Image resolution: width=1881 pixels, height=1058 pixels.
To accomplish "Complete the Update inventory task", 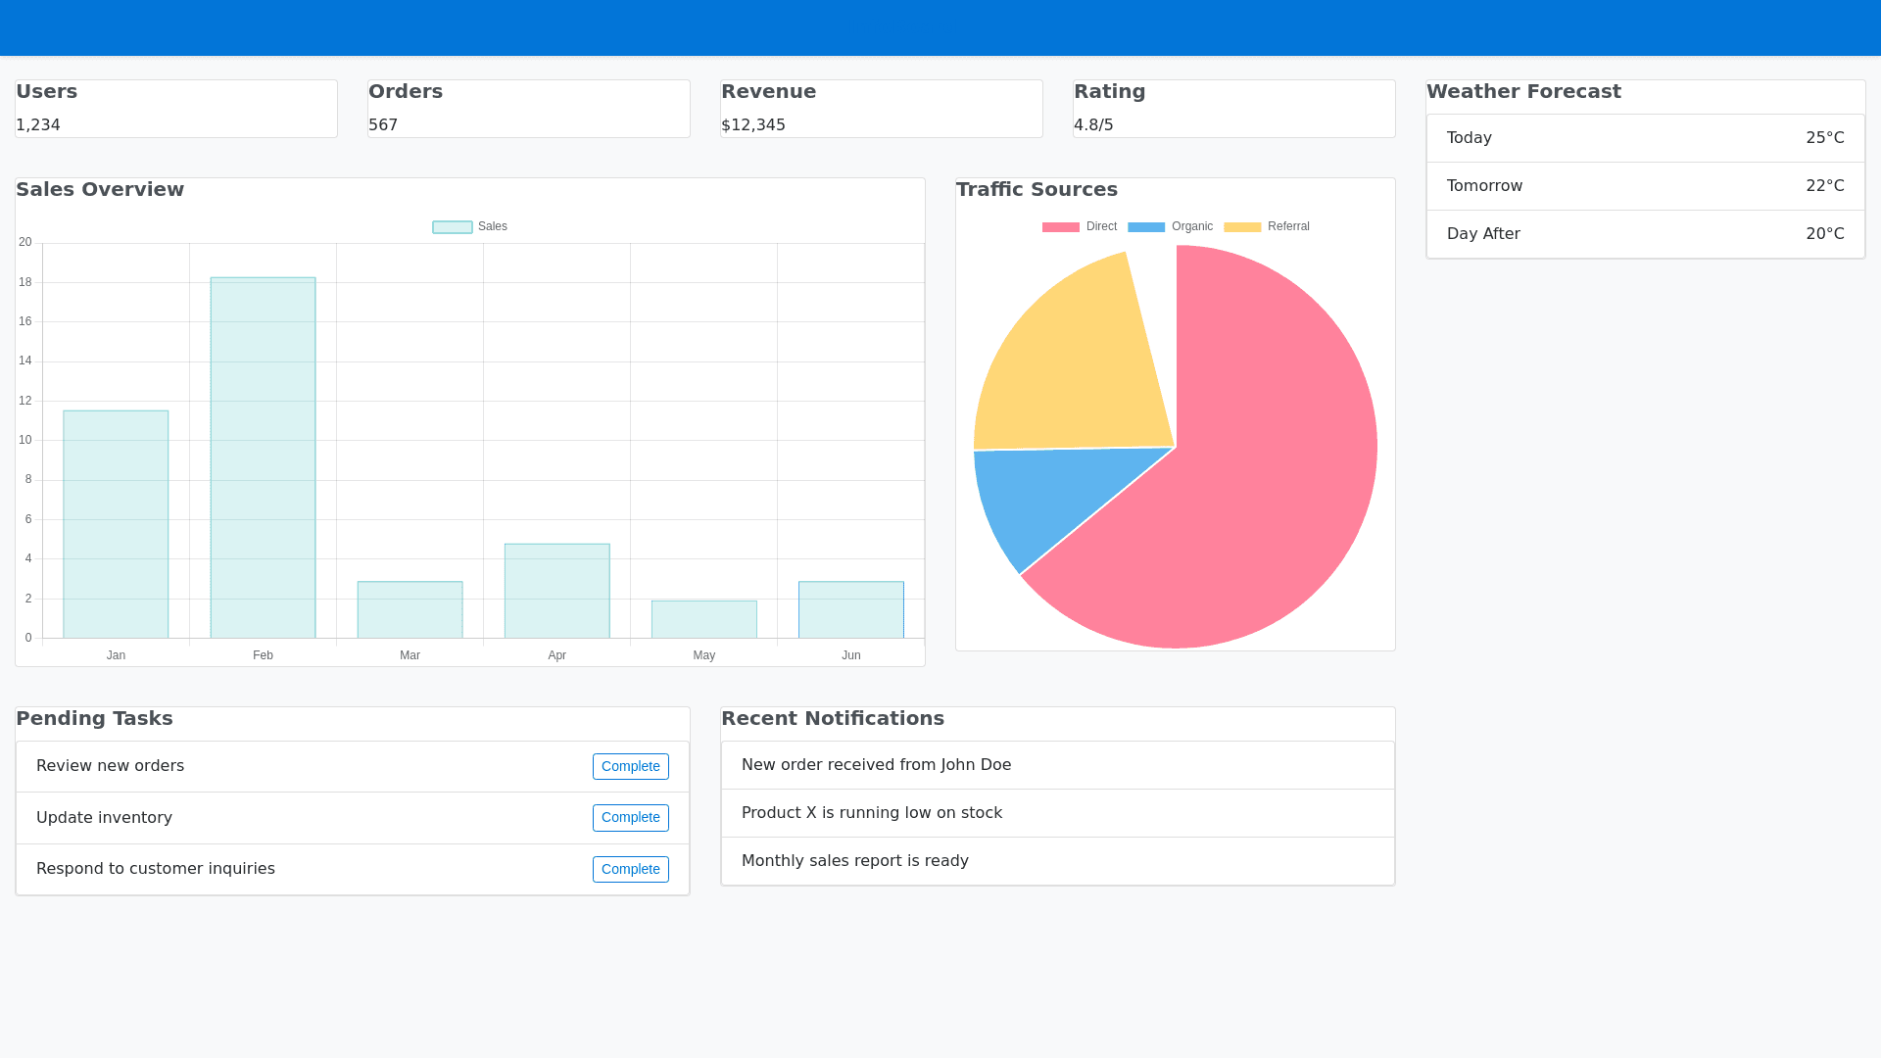I will [630, 817].
